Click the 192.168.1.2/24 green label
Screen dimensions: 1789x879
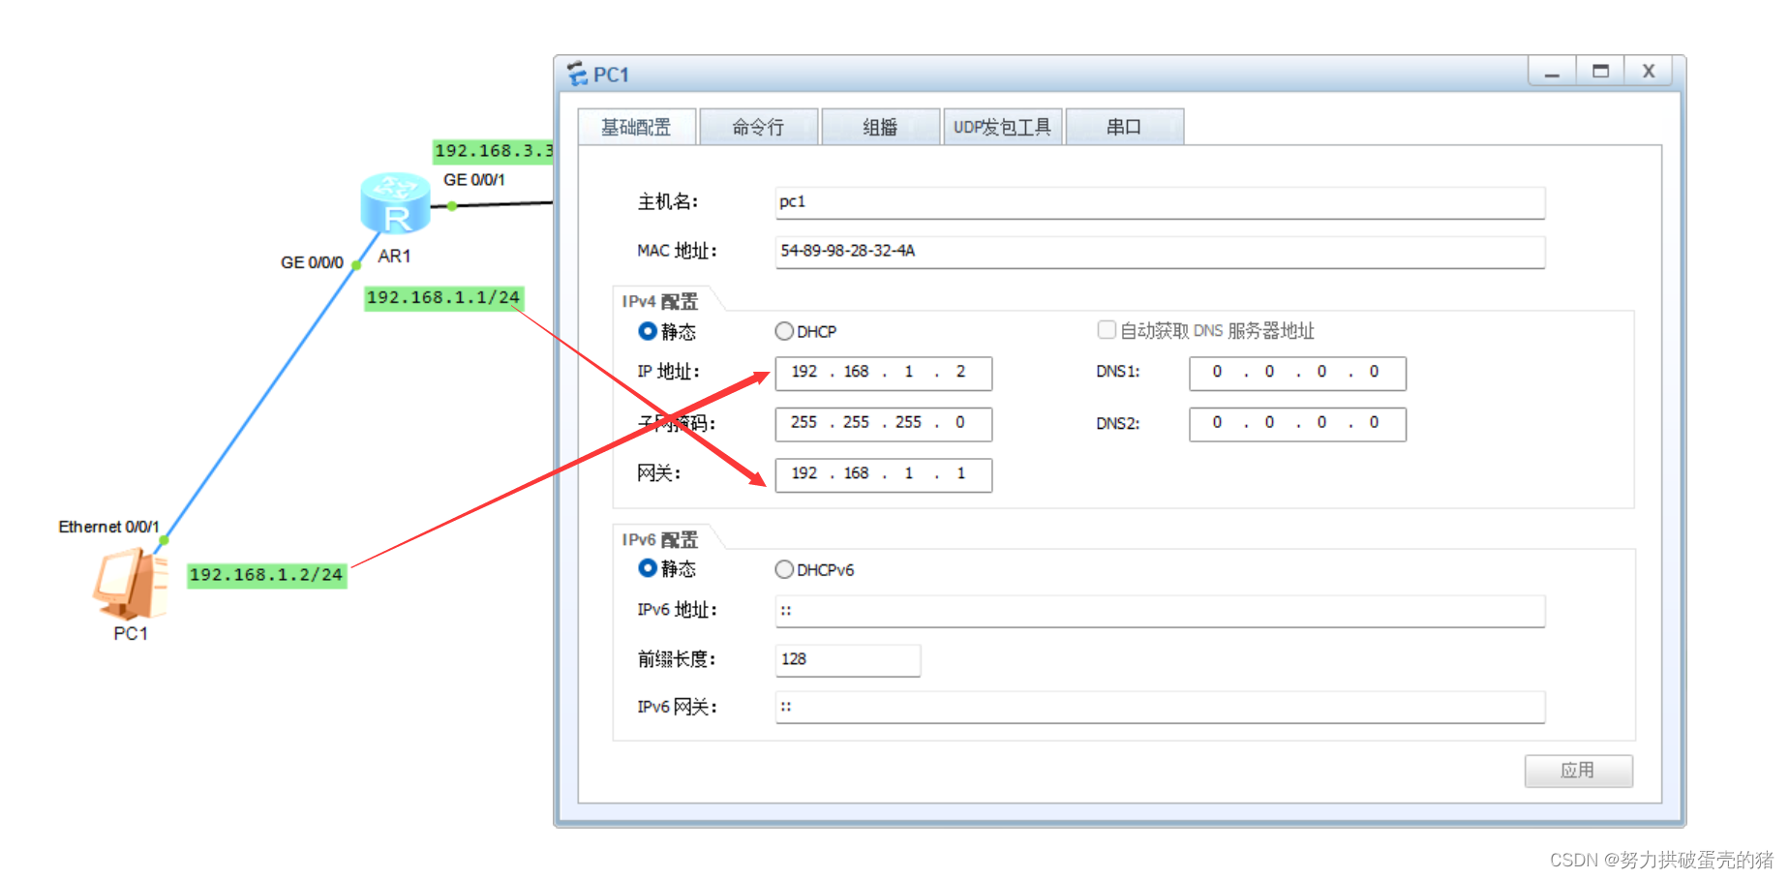tap(266, 575)
